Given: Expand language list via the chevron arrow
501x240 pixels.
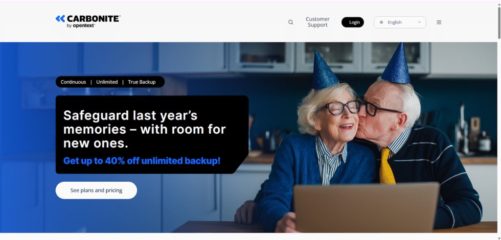Looking at the screenshot, I should point(419,23).
